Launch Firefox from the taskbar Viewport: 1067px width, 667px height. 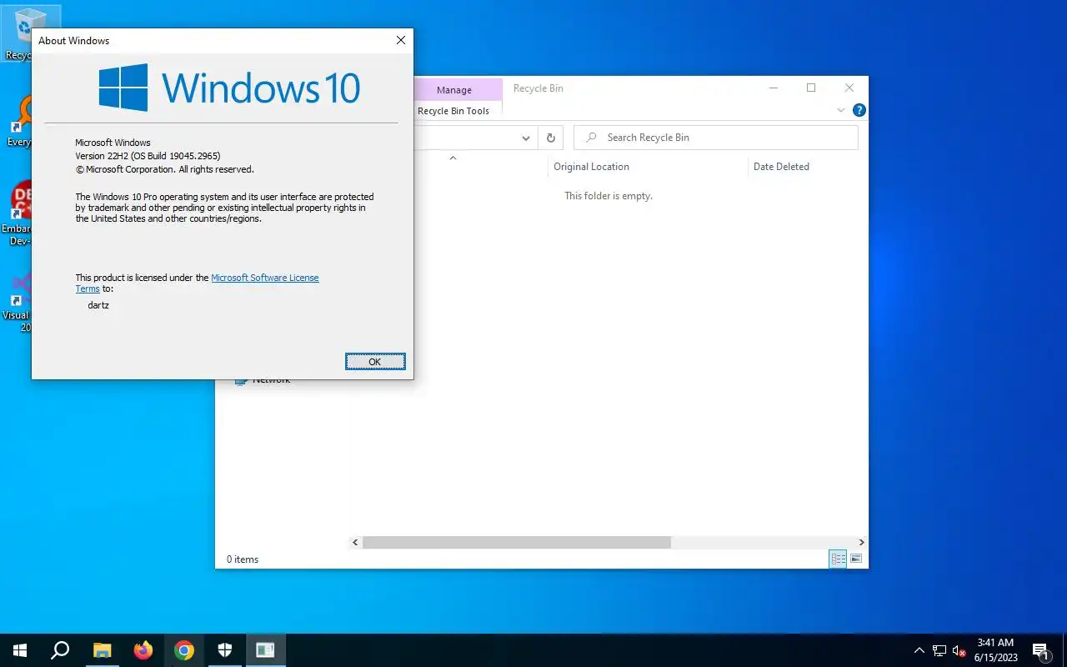point(143,650)
